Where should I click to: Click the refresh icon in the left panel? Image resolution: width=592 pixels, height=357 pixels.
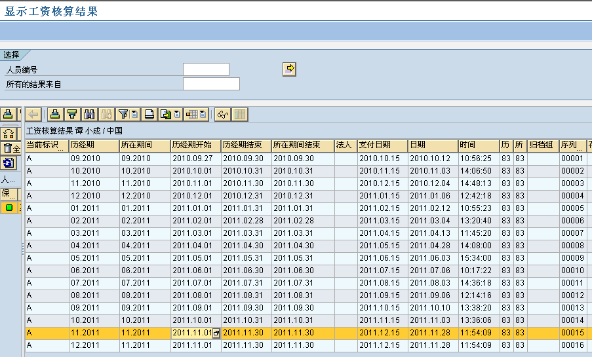pyautogui.click(x=8, y=162)
